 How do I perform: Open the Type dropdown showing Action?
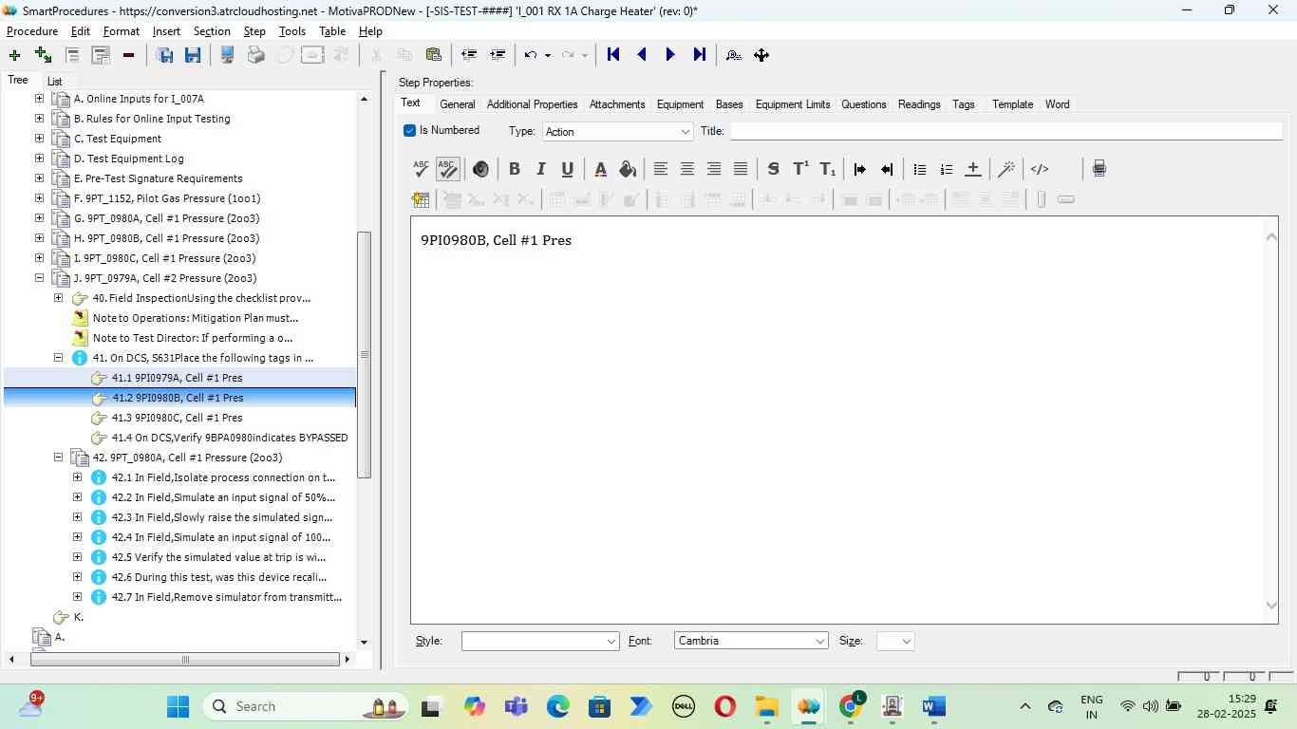point(617,132)
